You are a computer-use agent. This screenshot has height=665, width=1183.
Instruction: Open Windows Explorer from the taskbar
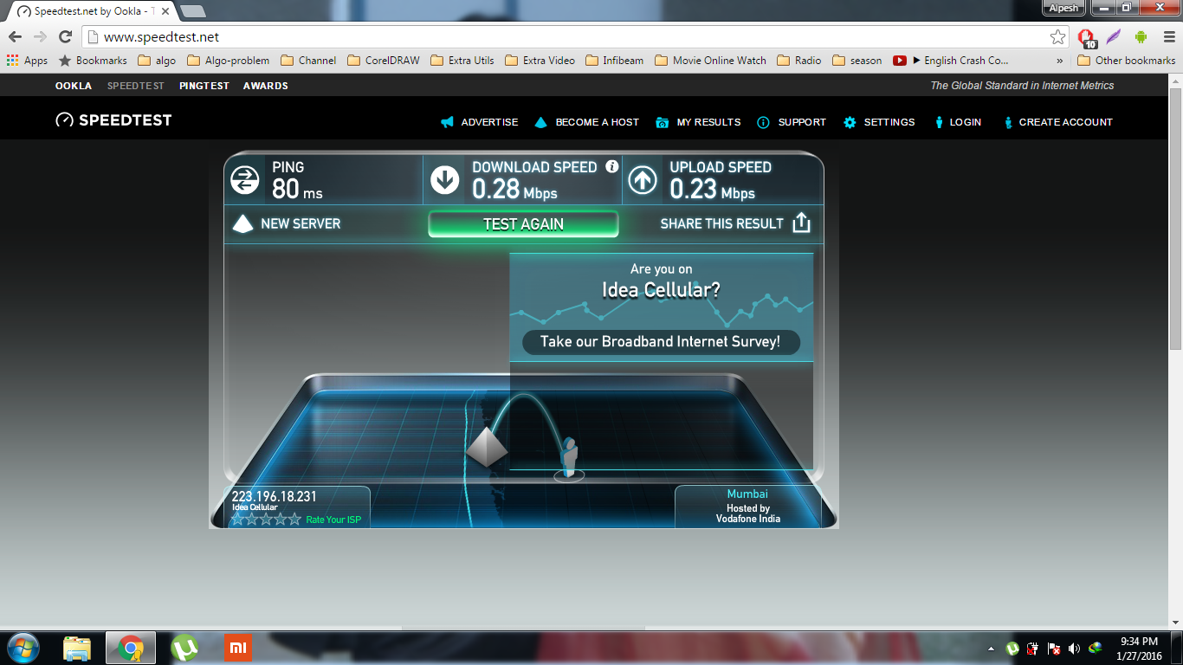(x=77, y=648)
